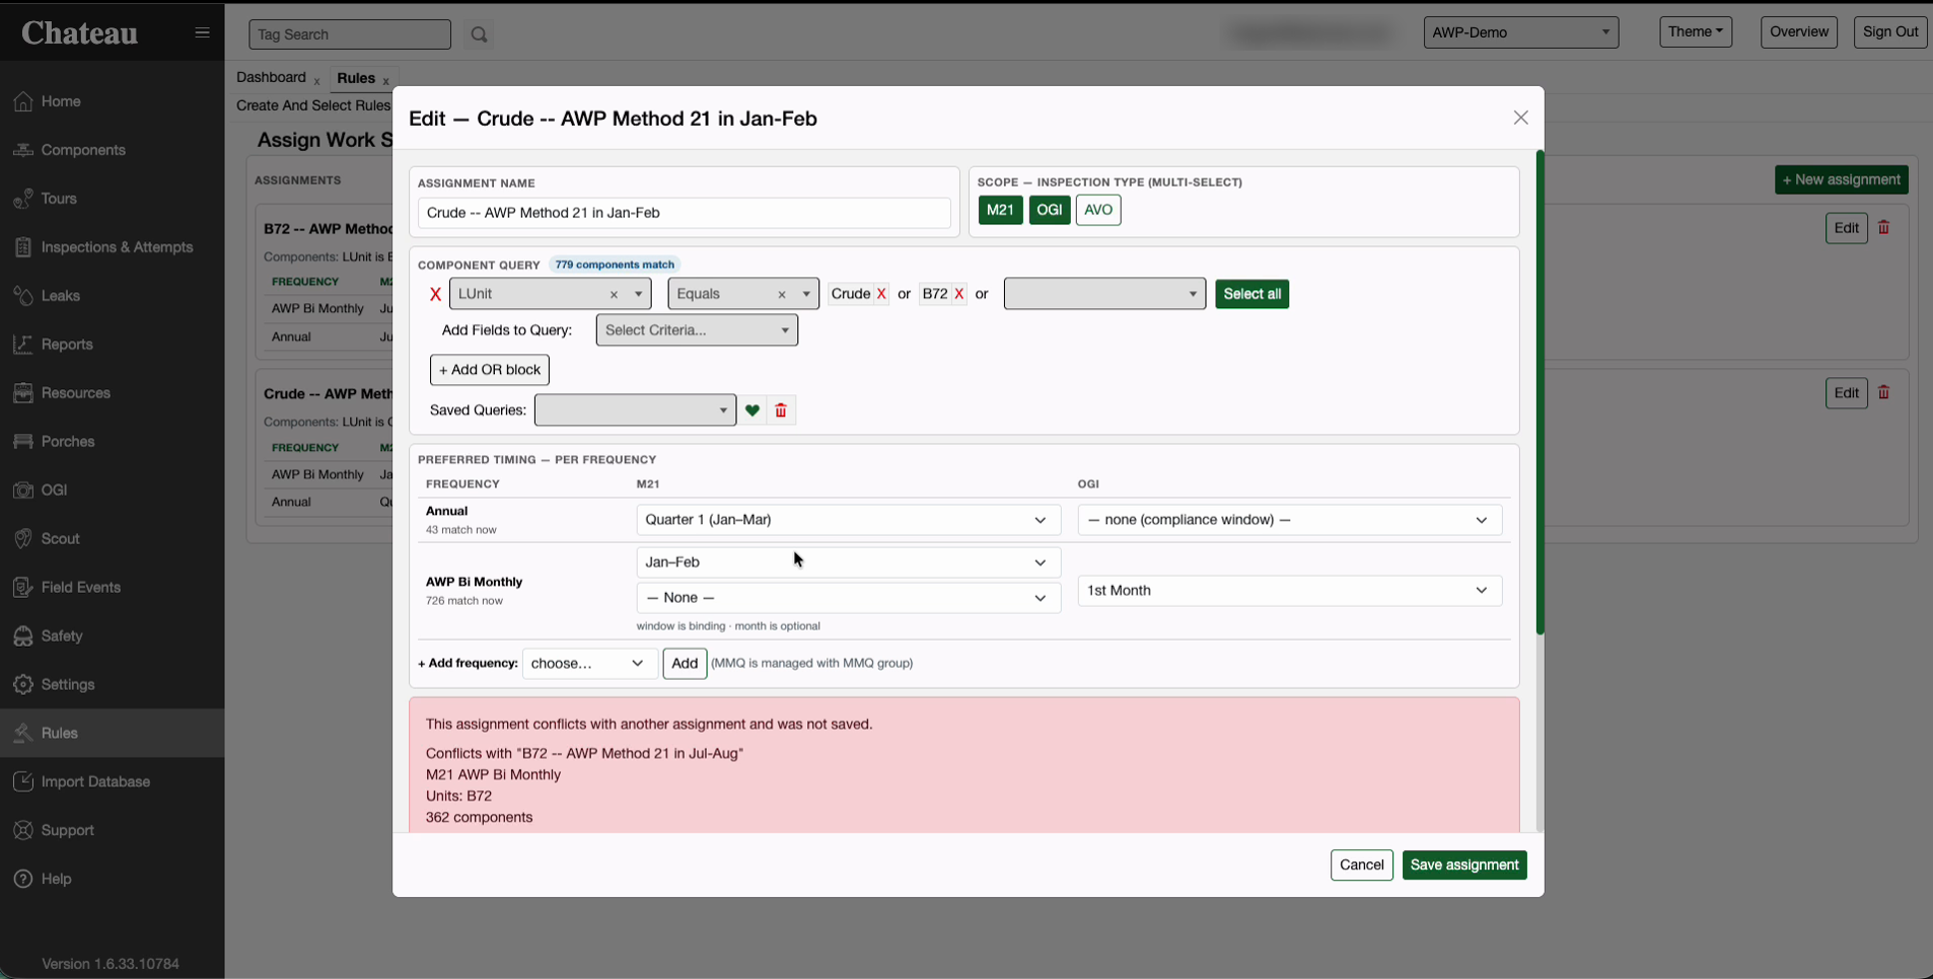Toggle the OGI inspection type
Viewport: 1933px width, 979px height.
click(x=1050, y=210)
